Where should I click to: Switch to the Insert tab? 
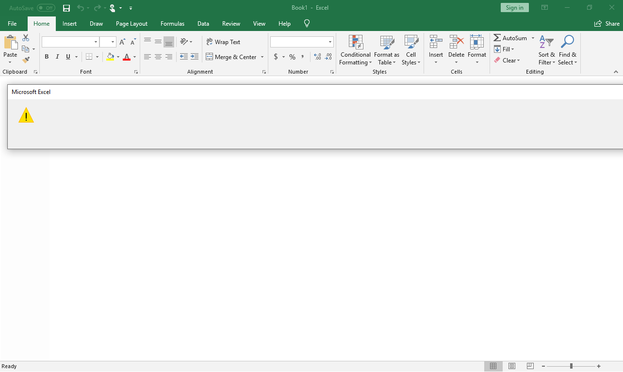[x=69, y=24]
